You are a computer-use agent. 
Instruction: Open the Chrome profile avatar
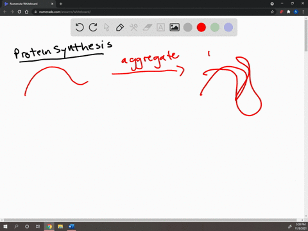(x=296, y=12)
